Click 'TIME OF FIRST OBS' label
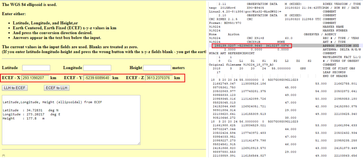Viewport: 363px width, 159px height. (x=339, y=68)
